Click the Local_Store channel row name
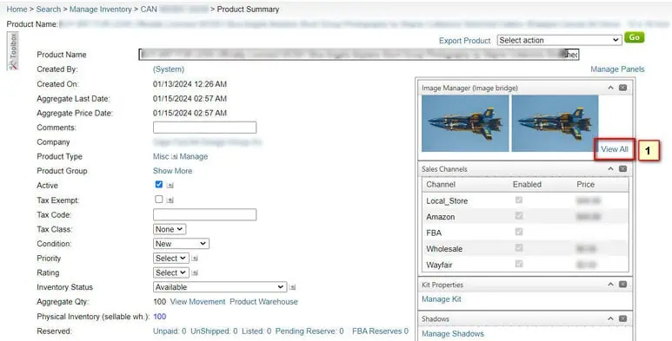Viewport: 672px width, 341px height. [447, 200]
